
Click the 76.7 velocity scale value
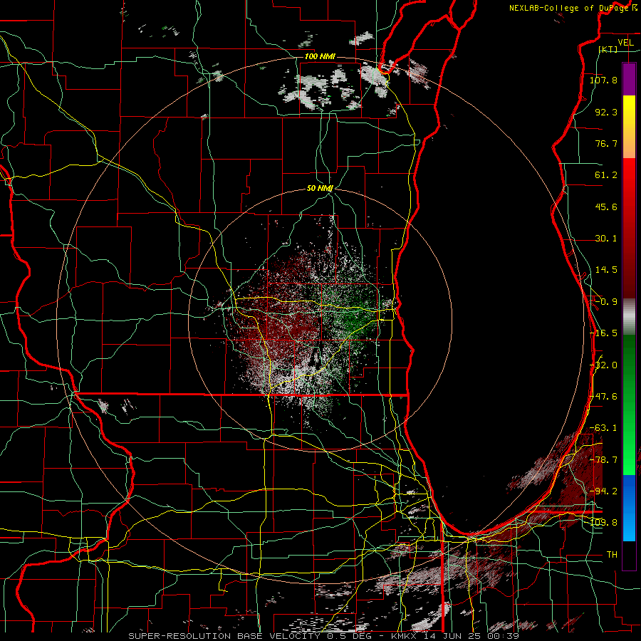coord(606,143)
